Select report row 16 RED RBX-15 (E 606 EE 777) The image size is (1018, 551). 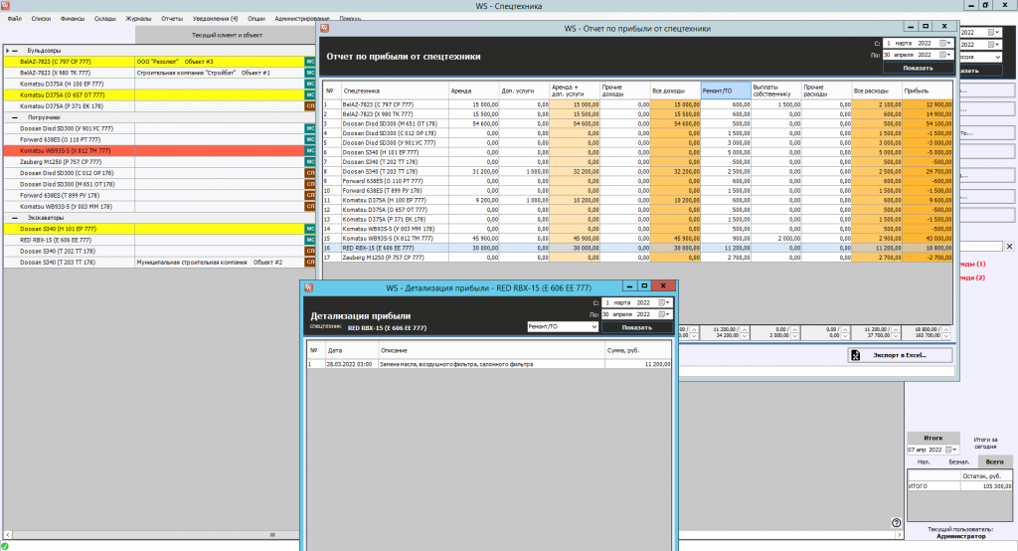(637, 249)
